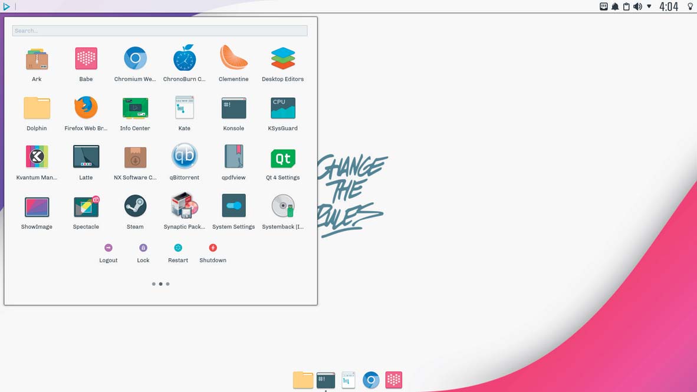Open the network tray icon

click(x=604, y=6)
